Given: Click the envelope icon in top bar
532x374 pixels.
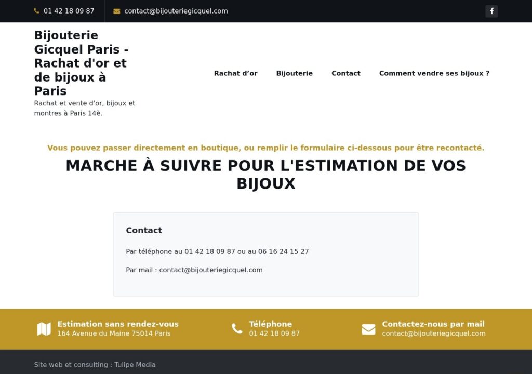Looking at the screenshot, I should click(117, 11).
